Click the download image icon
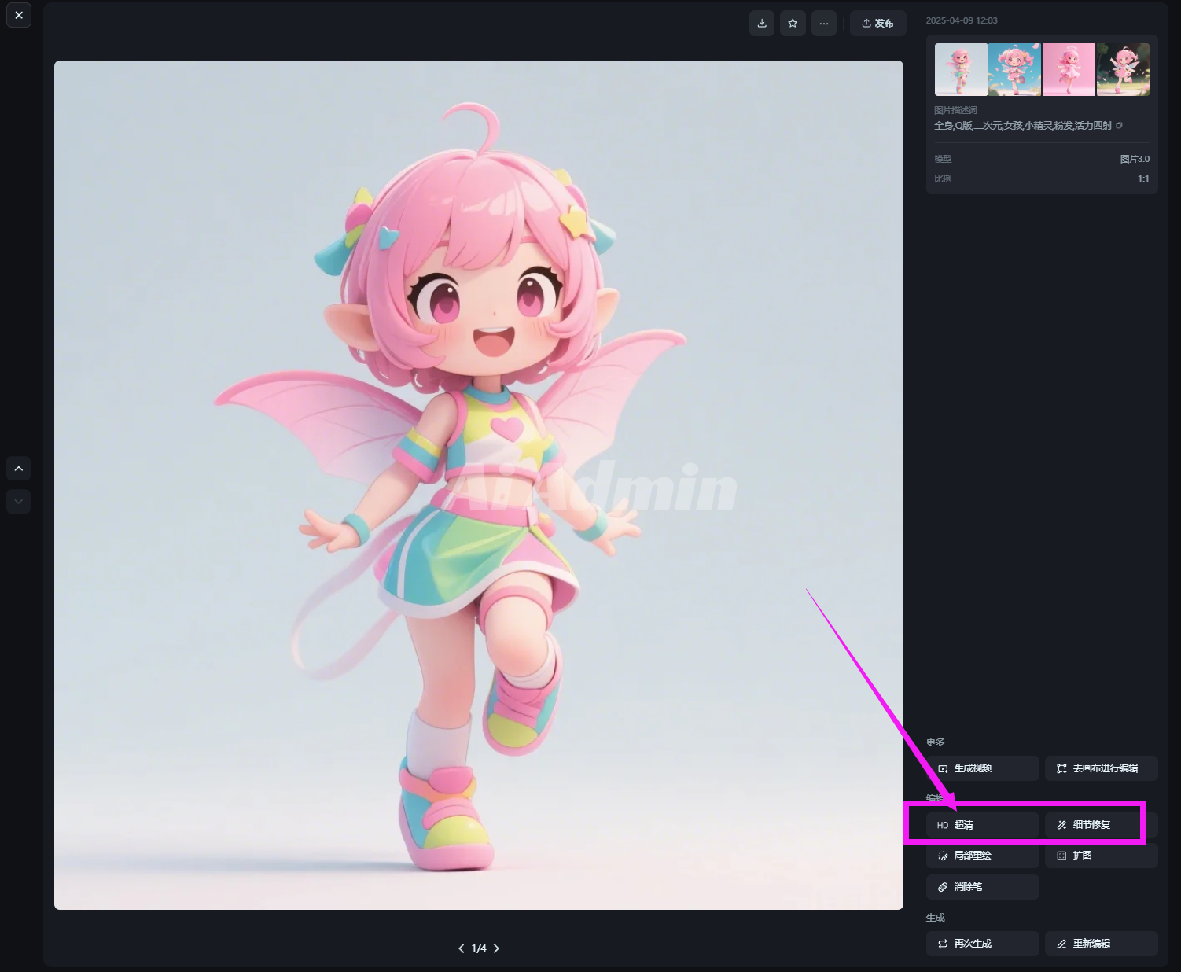The height and width of the screenshot is (972, 1181). click(x=762, y=24)
